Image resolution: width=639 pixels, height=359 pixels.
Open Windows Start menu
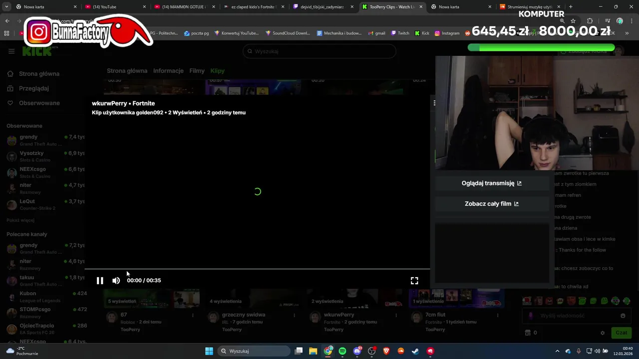(x=209, y=351)
